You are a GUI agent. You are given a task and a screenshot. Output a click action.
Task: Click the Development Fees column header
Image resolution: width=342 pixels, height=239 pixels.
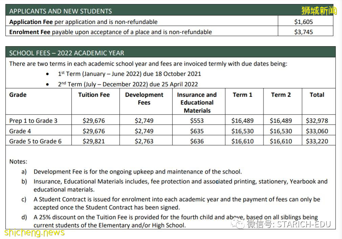(144, 98)
